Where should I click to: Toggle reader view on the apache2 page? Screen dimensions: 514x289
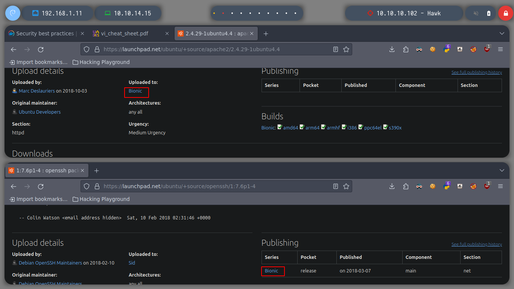[x=336, y=49]
